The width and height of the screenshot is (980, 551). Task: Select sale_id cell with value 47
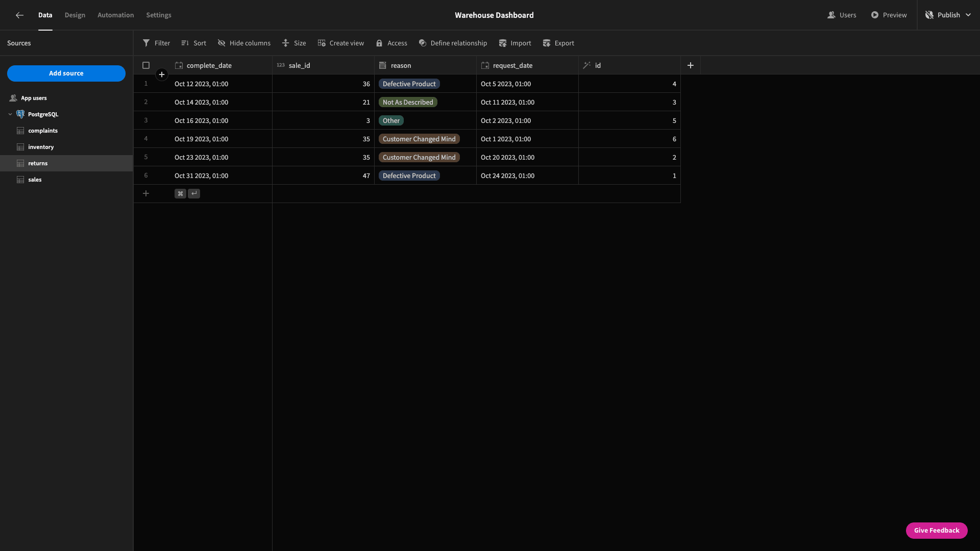[323, 176]
